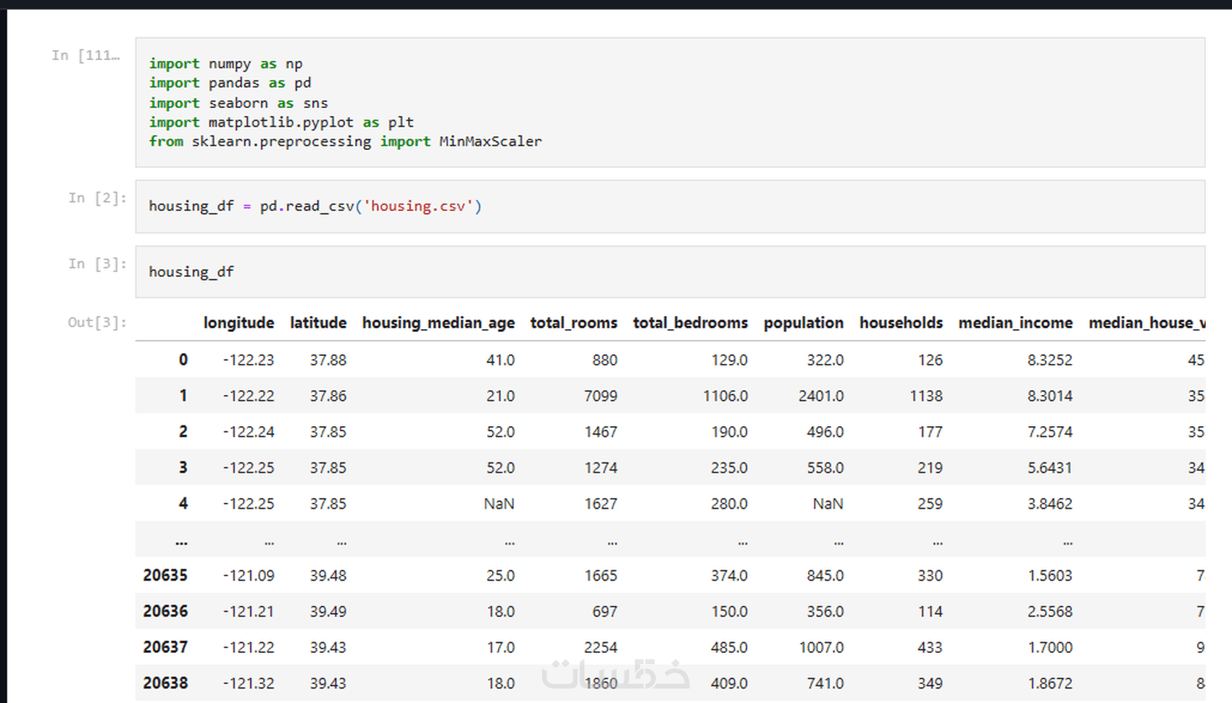Click median_income value 7.2574

(1050, 432)
